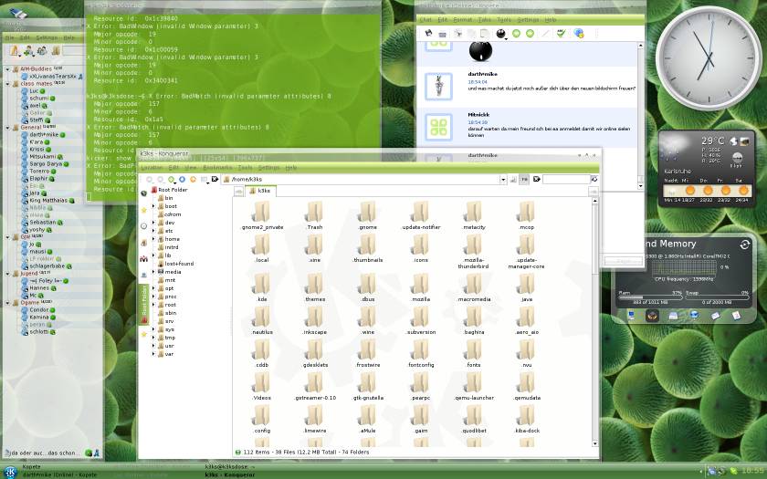Click the Kopete contact search field
Image resolution: width=767 pixels, height=479 pixels.
pos(73,50)
